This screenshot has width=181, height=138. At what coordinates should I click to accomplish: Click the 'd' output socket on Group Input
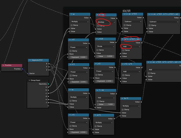(x=48, y=96)
